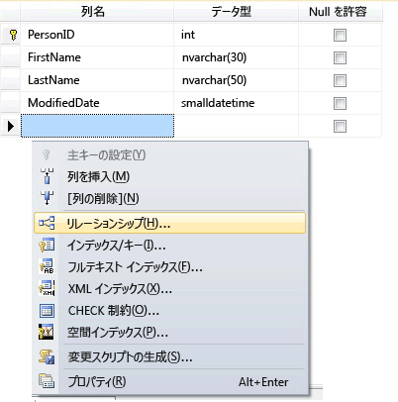Open インデックス/キー(I)... menu entry
Image resolution: width=398 pixels, height=402 pixels.
click(170, 246)
